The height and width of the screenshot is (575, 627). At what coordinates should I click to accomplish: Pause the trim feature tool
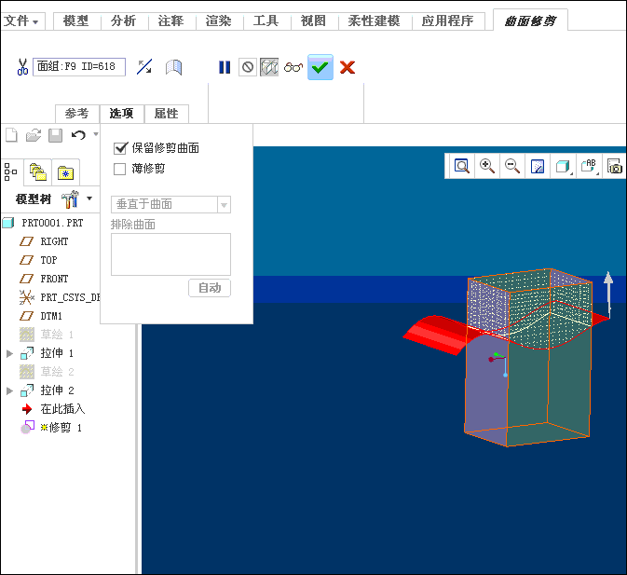pos(225,67)
